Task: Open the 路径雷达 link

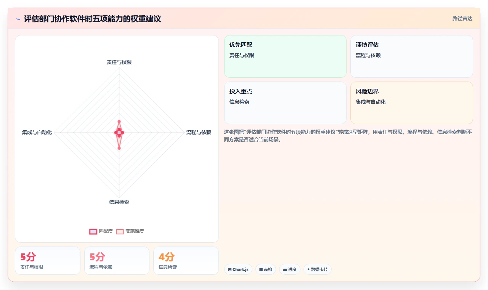Action: pyautogui.click(x=462, y=18)
